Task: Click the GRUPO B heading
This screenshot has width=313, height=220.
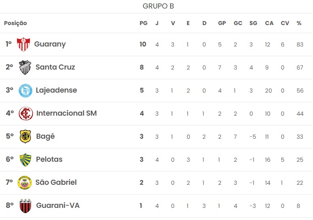Action: point(159,6)
